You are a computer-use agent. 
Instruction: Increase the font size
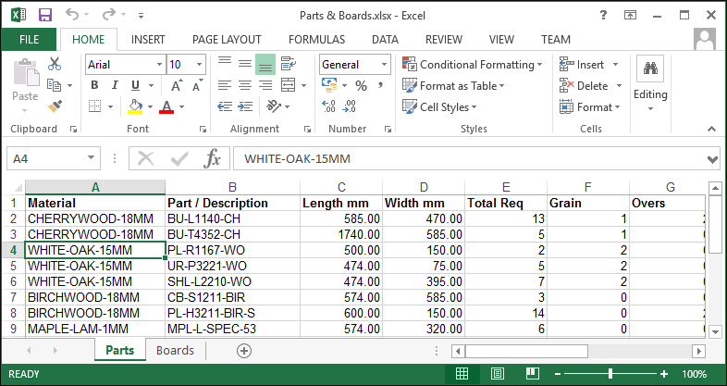pyautogui.click(x=177, y=85)
